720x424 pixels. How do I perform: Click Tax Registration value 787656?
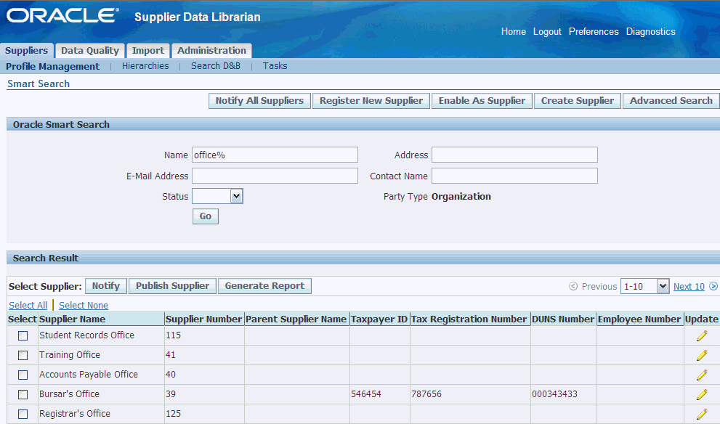tap(426, 394)
